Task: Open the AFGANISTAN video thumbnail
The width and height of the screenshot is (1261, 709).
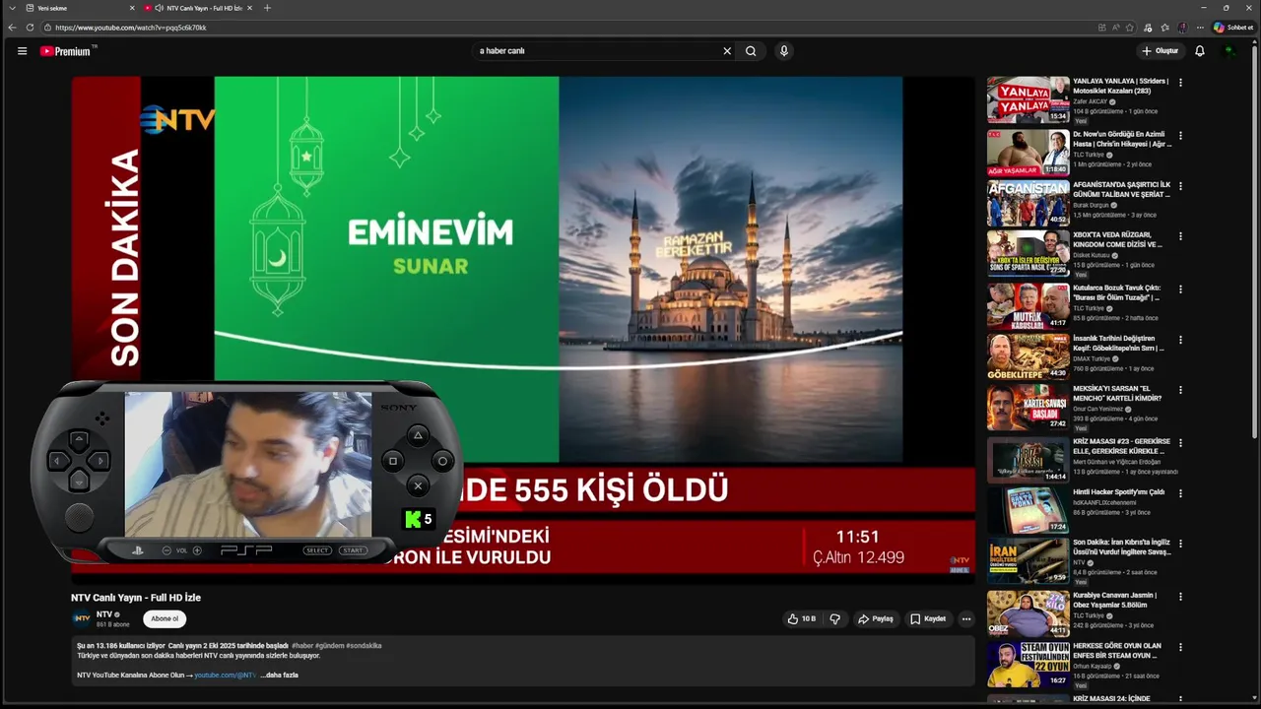Action: [1029, 203]
